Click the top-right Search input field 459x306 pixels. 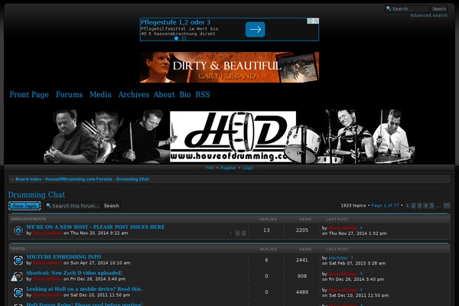pyautogui.click(x=407, y=8)
